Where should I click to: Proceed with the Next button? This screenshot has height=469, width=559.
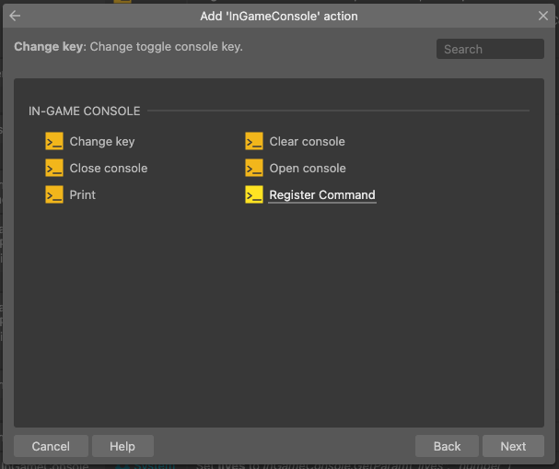click(513, 446)
